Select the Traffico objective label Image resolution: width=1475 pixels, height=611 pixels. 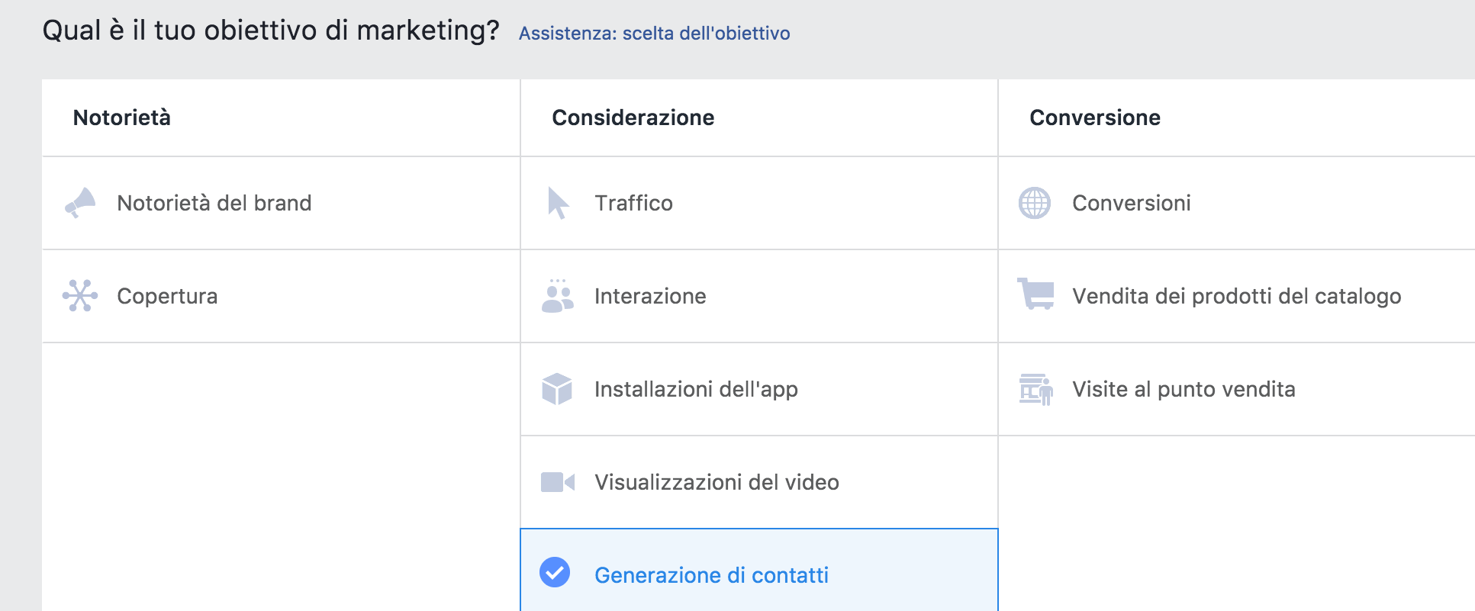tap(633, 203)
